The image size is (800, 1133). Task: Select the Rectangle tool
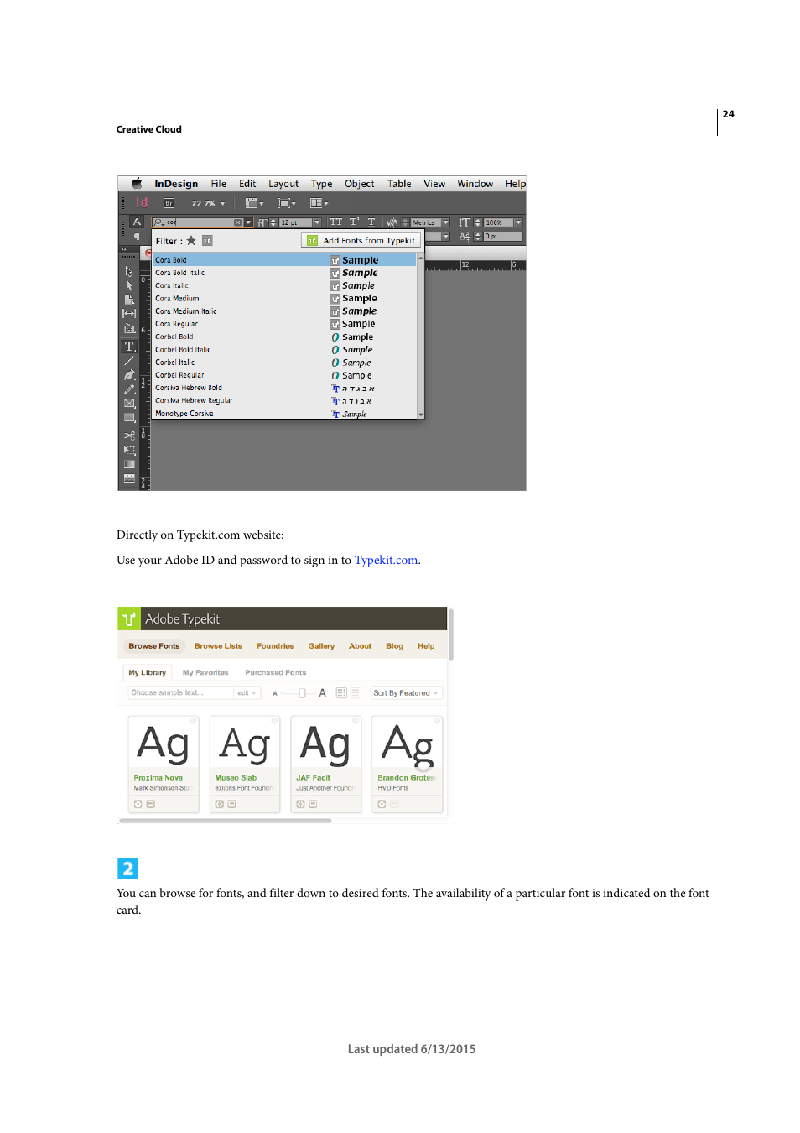[129, 417]
